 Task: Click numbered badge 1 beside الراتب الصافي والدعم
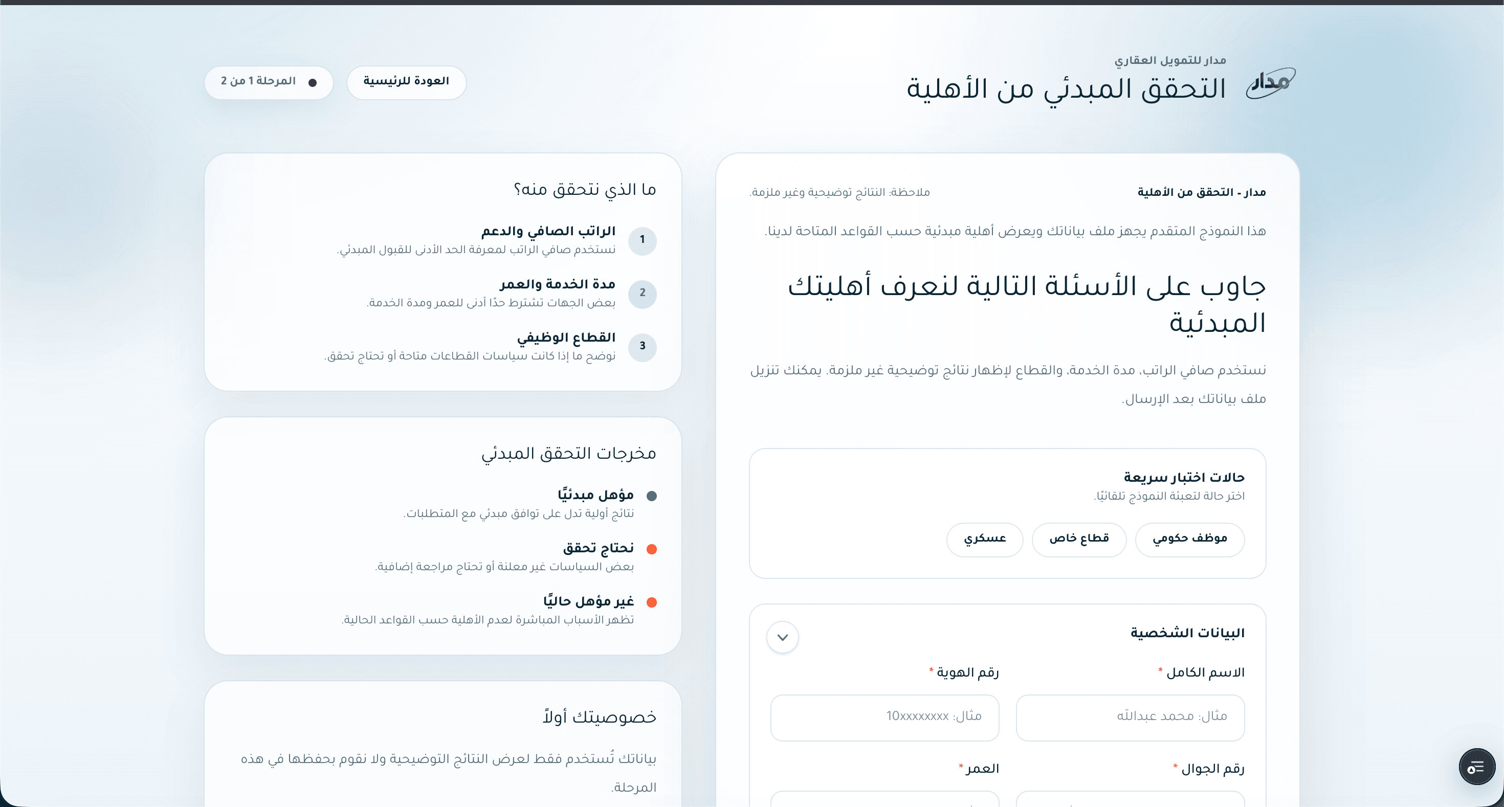click(642, 241)
